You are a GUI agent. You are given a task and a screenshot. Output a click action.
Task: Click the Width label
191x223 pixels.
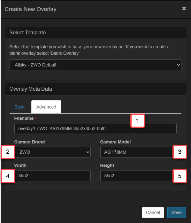coord(20,165)
